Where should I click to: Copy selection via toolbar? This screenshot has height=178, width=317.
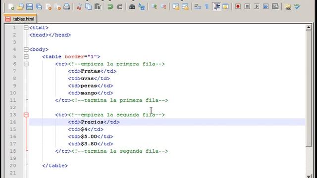pos(88,6)
